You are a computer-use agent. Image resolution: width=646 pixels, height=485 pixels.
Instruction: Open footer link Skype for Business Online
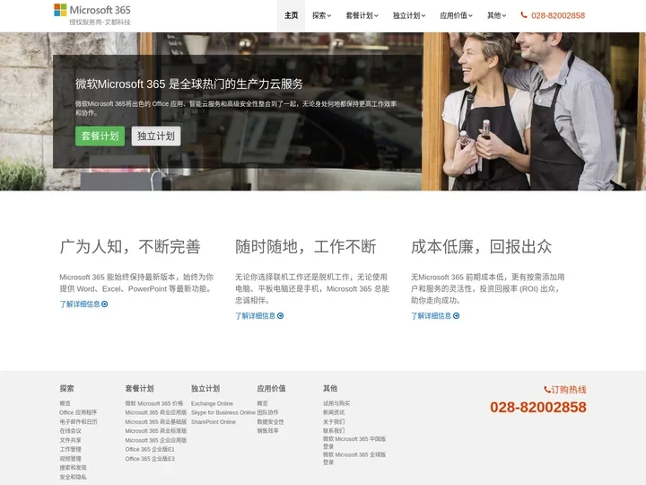pyautogui.click(x=223, y=412)
